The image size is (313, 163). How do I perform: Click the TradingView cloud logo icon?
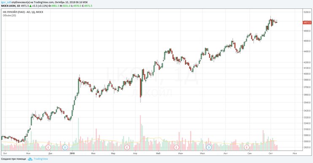pos(30,159)
